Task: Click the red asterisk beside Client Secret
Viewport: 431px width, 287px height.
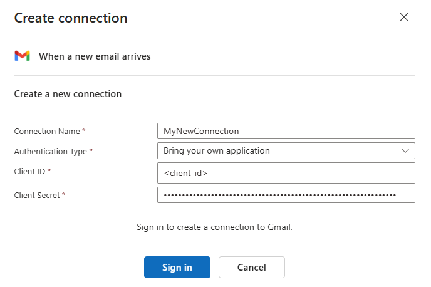Action: pyautogui.click(x=63, y=195)
